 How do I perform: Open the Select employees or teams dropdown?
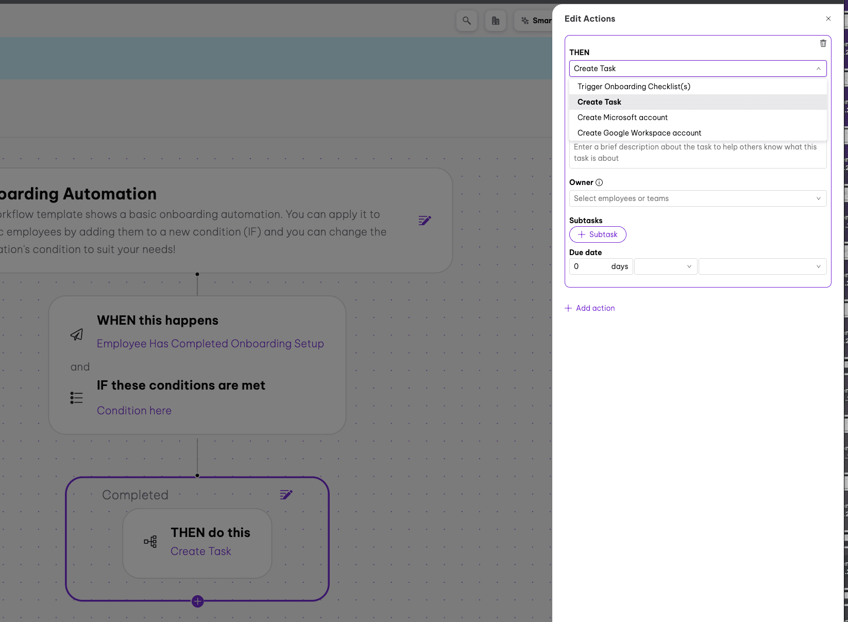698,198
